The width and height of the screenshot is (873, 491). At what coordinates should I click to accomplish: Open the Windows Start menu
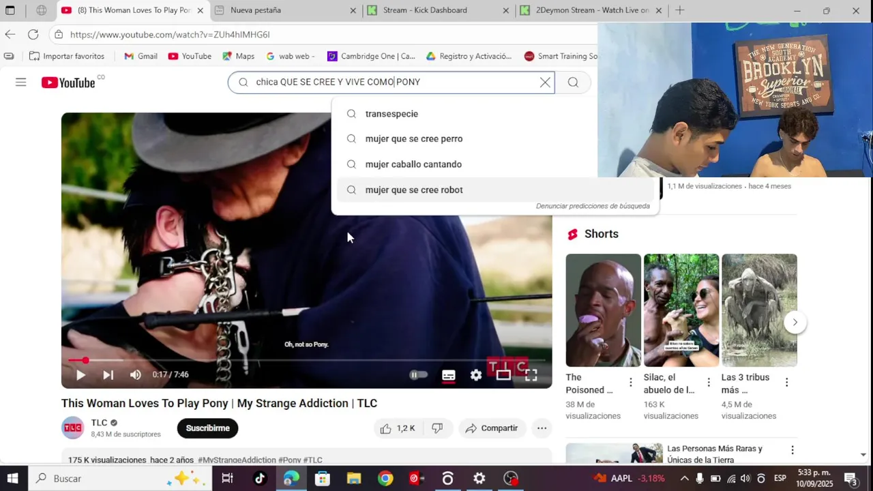click(12, 478)
